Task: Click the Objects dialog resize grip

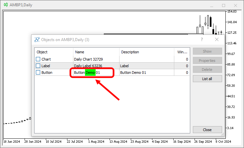Action: [x=223, y=134]
